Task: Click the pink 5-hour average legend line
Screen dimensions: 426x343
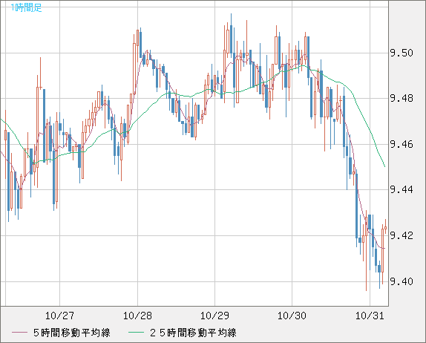Action: click(x=20, y=333)
